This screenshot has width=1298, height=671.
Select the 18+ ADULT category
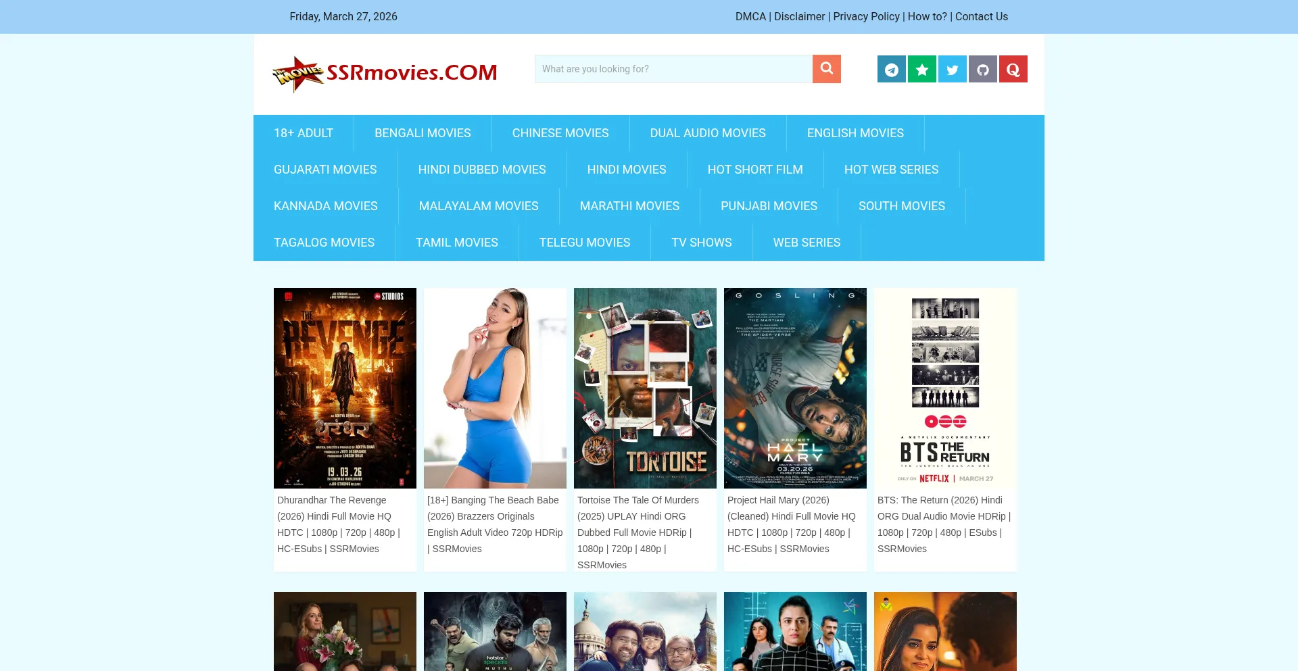click(x=304, y=133)
